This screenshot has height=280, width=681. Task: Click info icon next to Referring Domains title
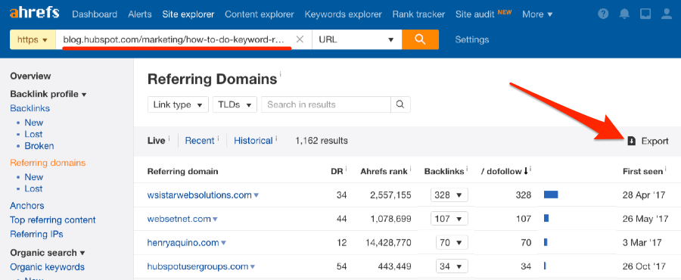(x=280, y=75)
